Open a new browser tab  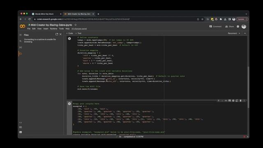coord(98,14)
